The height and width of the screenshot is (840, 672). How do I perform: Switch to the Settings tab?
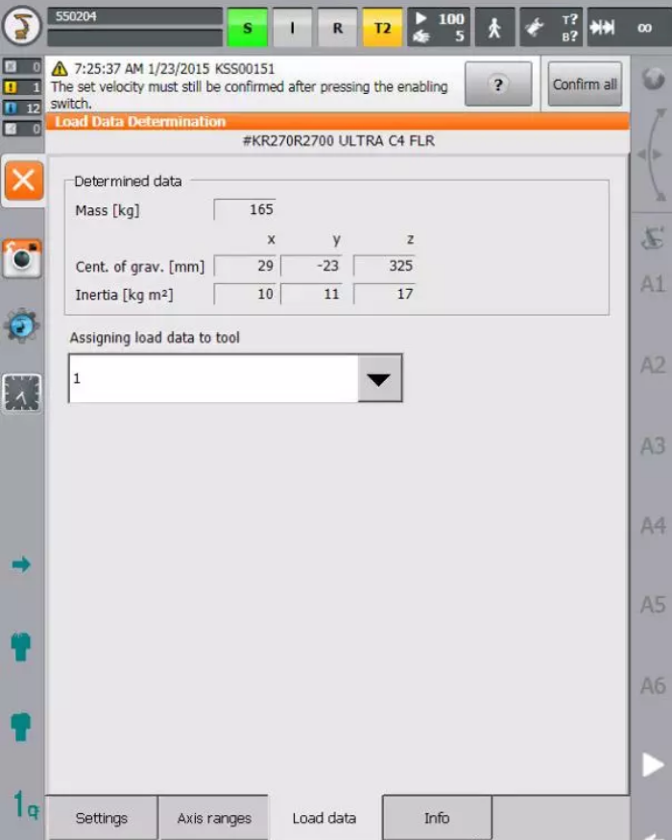click(x=101, y=818)
